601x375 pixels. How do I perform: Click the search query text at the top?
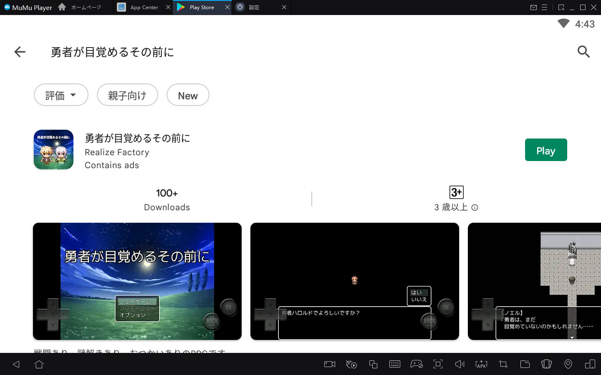112,52
